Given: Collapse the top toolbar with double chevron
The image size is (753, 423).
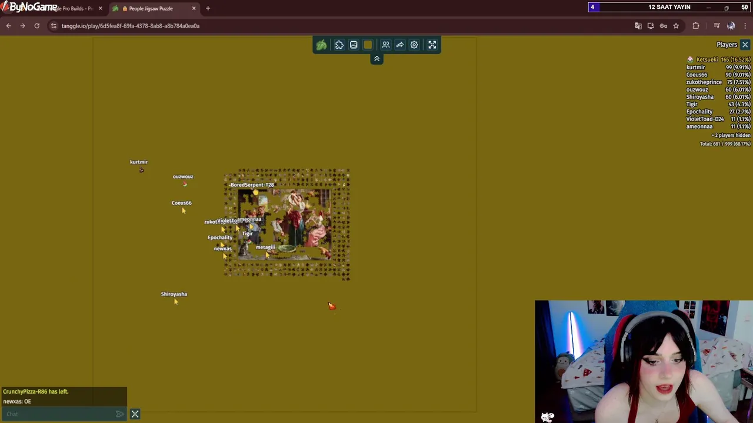Looking at the screenshot, I should click(376, 59).
